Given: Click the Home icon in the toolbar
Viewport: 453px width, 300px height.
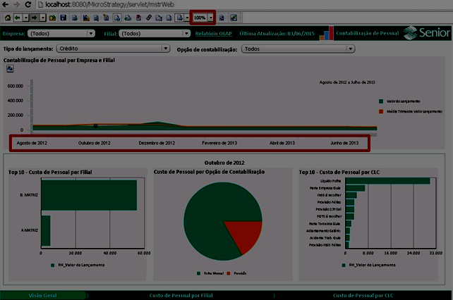Looking at the screenshot, I should tap(8, 17).
